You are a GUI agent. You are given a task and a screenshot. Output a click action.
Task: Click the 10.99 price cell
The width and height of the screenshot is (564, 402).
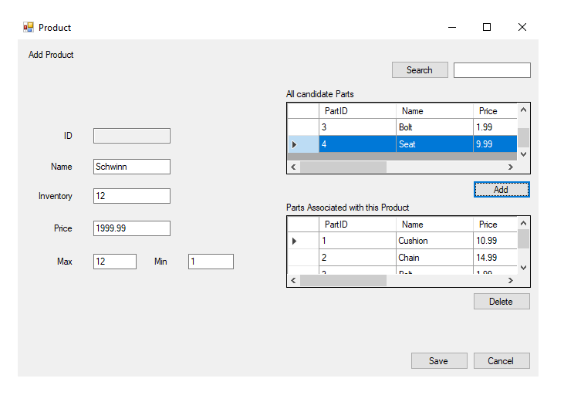[x=495, y=241]
